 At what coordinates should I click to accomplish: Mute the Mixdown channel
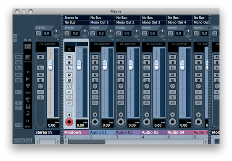tap(69, 57)
